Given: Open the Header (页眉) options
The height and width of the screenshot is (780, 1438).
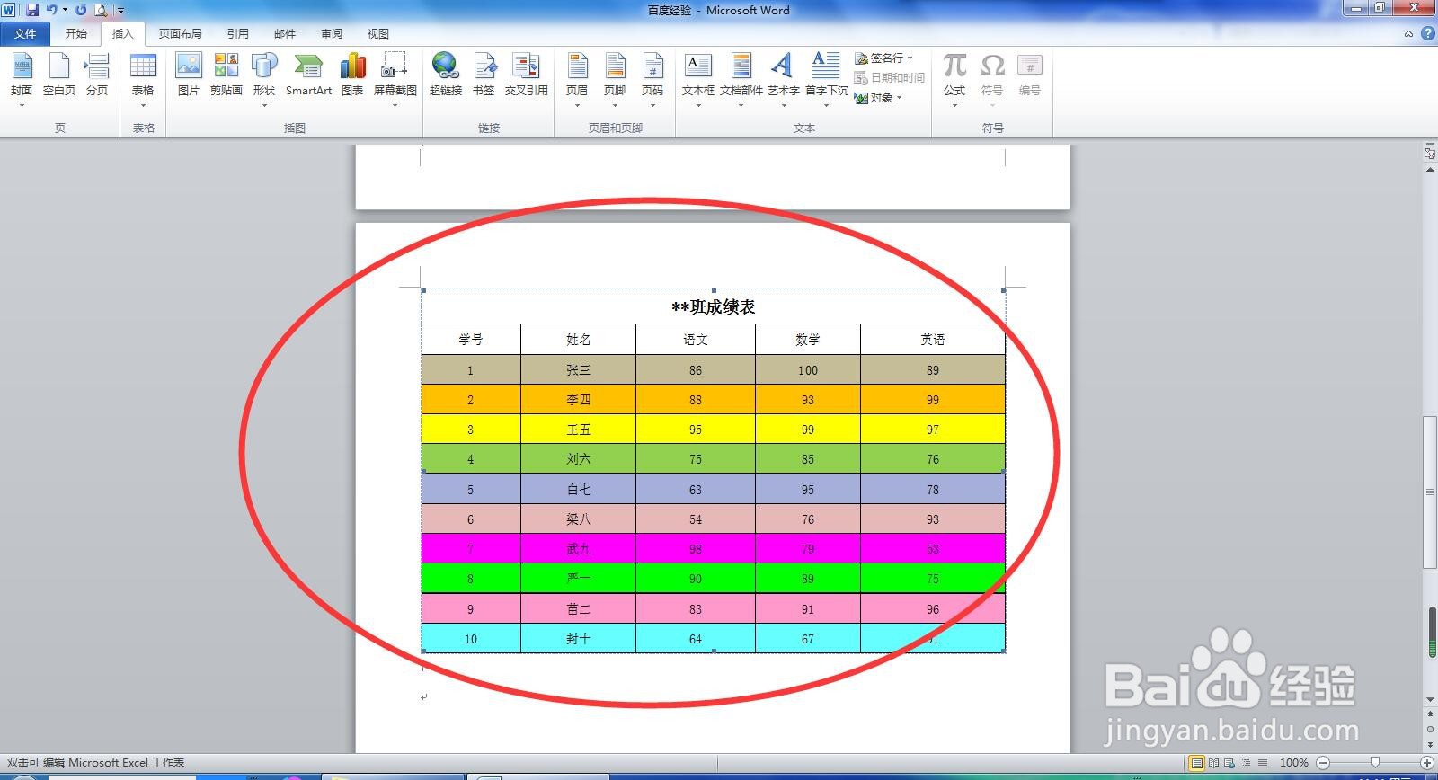Looking at the screenshot, I should 577,79.
